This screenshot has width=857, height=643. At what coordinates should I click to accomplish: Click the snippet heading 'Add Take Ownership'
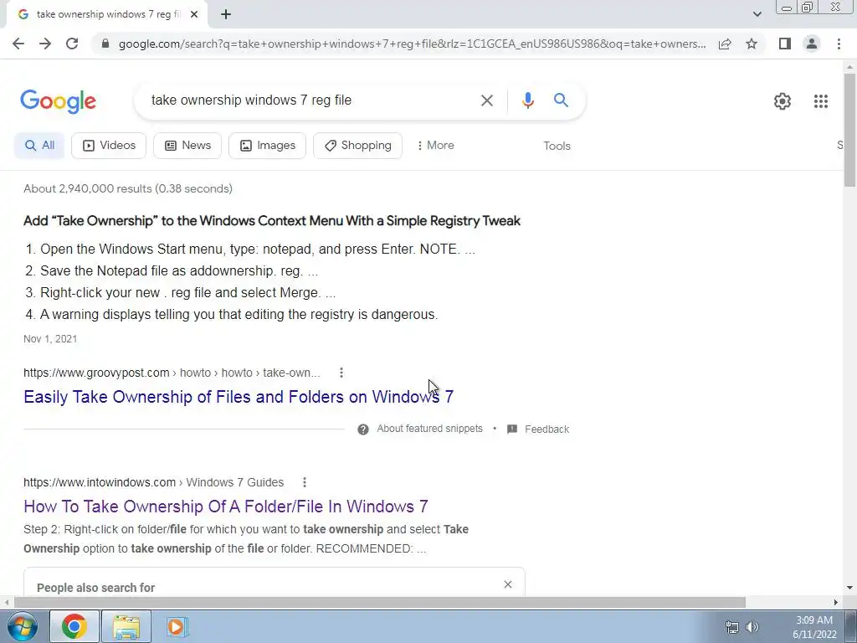coord(272,221)
